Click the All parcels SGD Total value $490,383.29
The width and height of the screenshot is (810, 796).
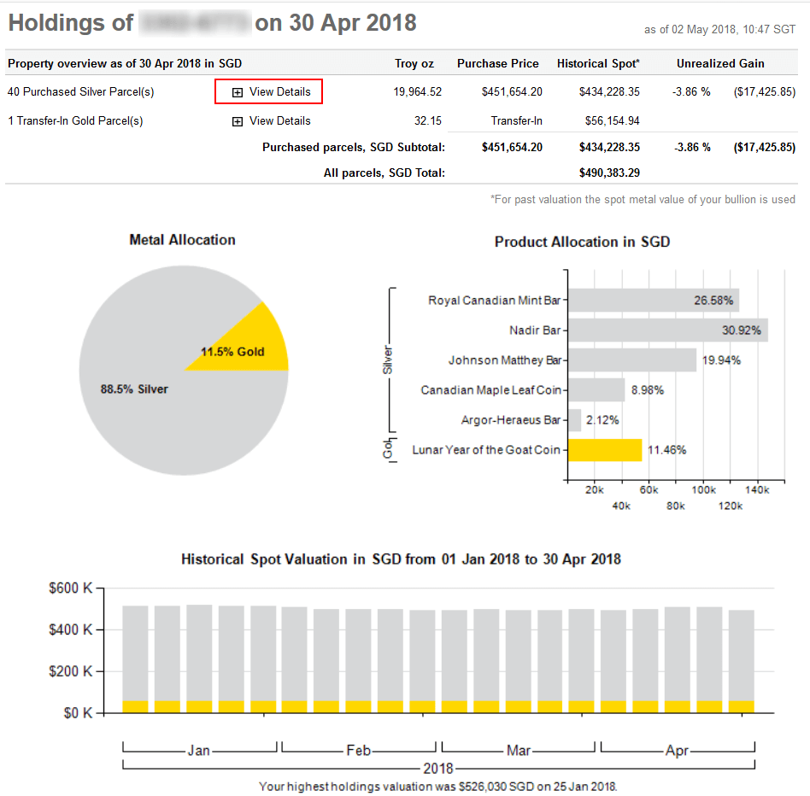tap(609, 173)
